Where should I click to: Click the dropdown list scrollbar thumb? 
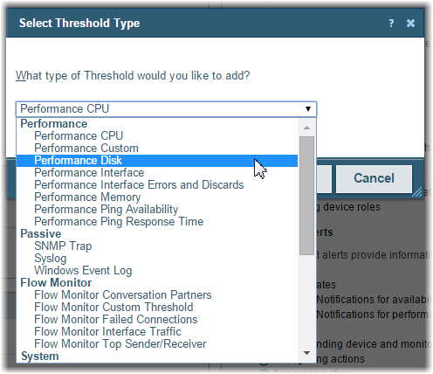(306, 196)
